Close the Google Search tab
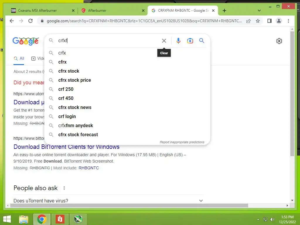 [x=213, y=11]
